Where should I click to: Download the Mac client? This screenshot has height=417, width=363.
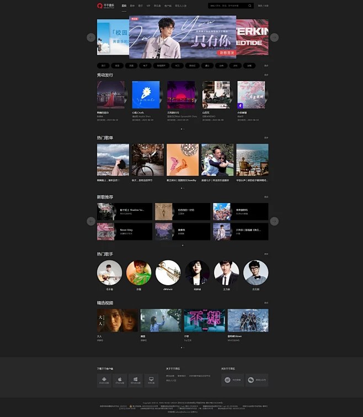(x=151, y=381)
